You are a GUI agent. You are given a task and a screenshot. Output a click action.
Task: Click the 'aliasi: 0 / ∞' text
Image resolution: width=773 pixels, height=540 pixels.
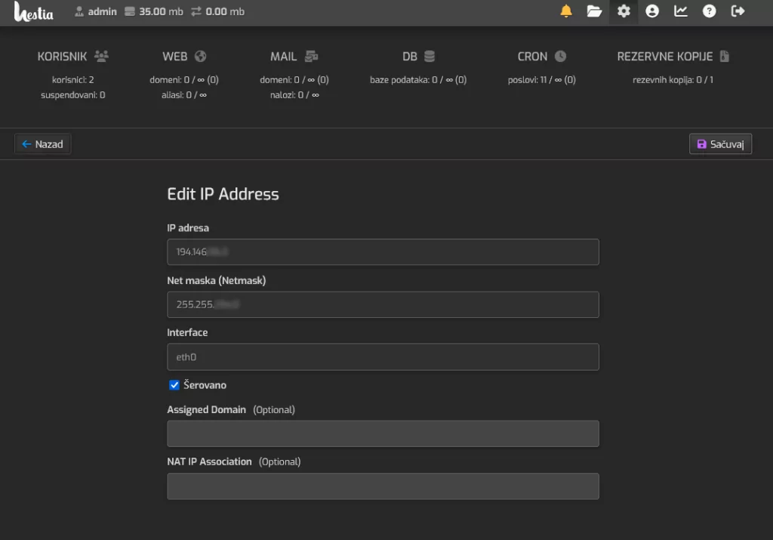coord(184,95)
